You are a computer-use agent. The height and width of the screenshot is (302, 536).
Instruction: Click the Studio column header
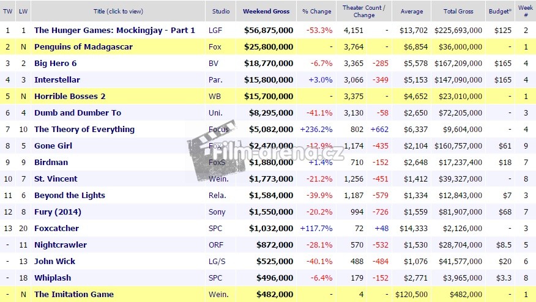221,11
